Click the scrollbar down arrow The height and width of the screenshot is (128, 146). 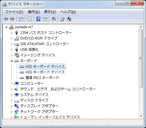(x=141, y=116)
